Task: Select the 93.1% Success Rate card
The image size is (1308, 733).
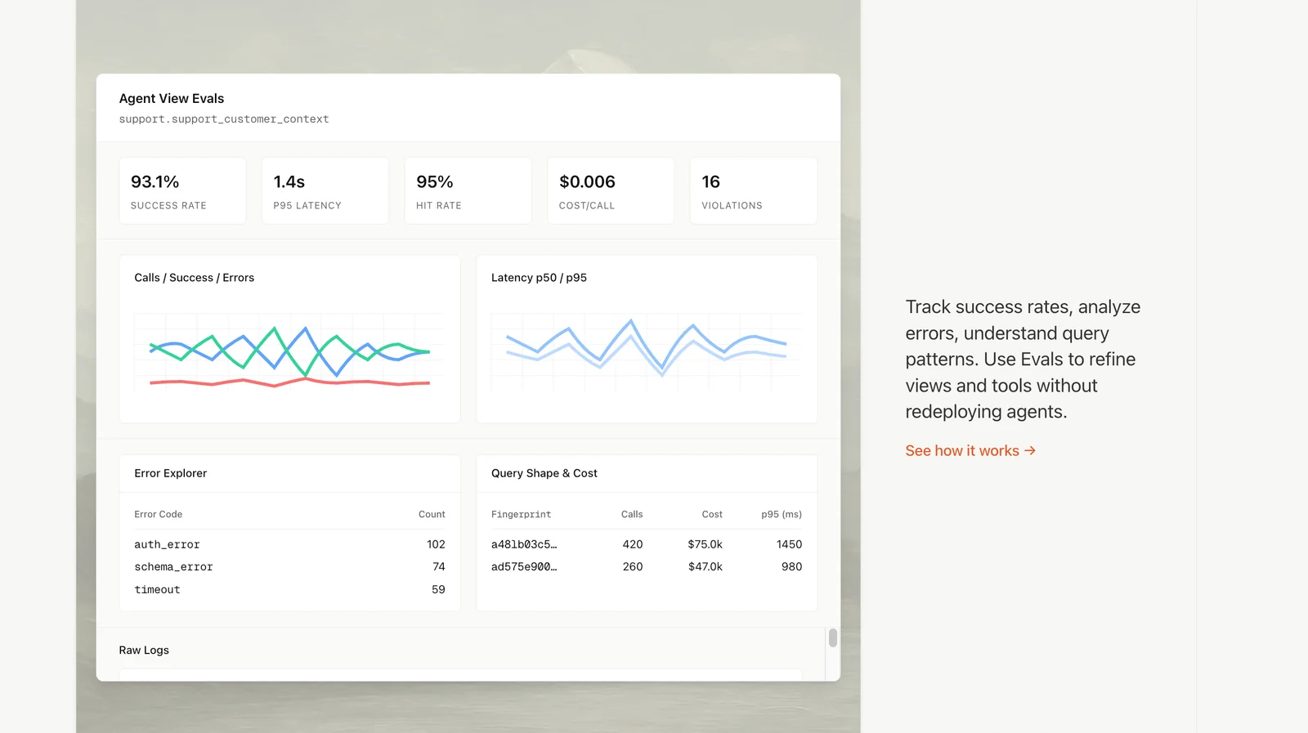Action: click(182, 190)
